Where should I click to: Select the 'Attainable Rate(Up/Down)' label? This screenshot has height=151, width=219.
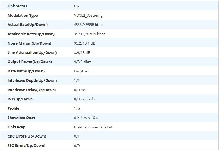(x=31, y=34)
